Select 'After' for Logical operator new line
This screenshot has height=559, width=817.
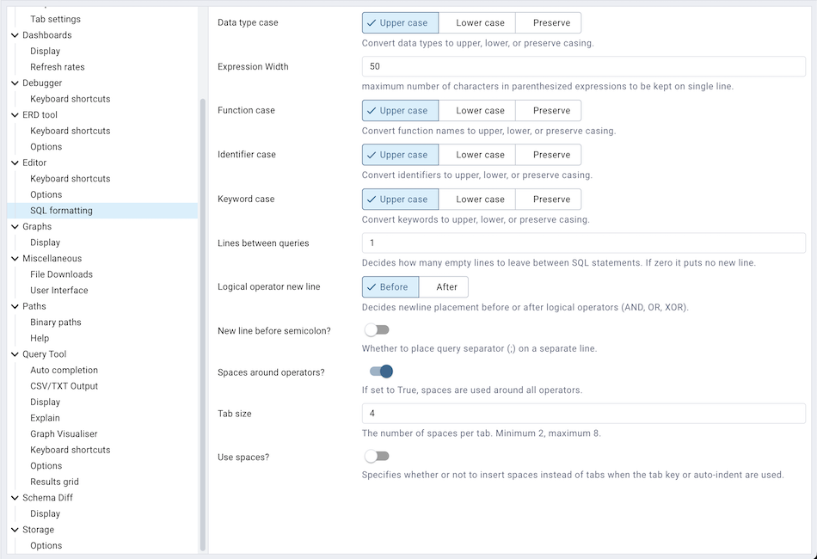445,286
